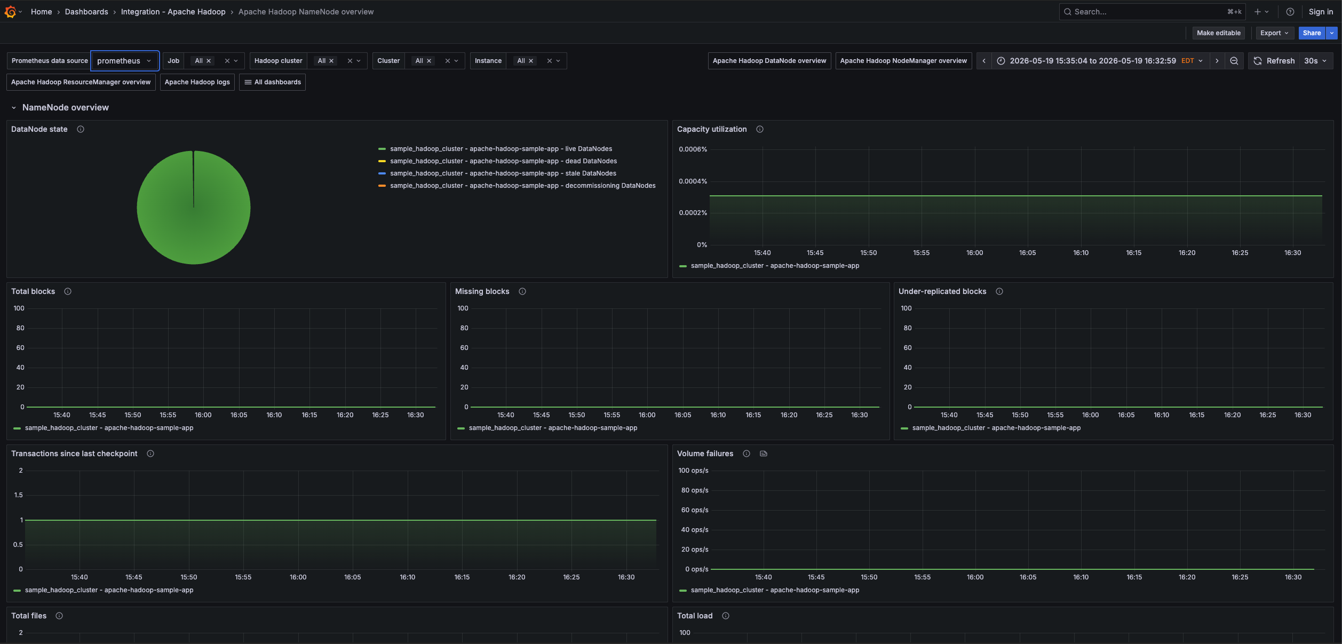Image resolution: width=1342 pixels, height=644 pixels.
Task: Show Under-replicated blocks info icon
Action: [x=999, y=291]
